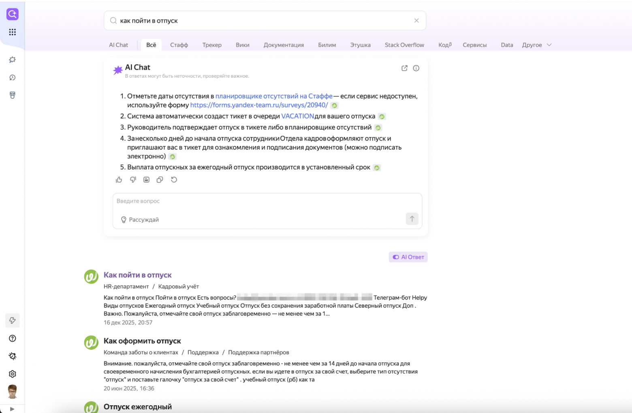
Task: Toggle the "AI Ответ" switch
Action: [408, 257]
